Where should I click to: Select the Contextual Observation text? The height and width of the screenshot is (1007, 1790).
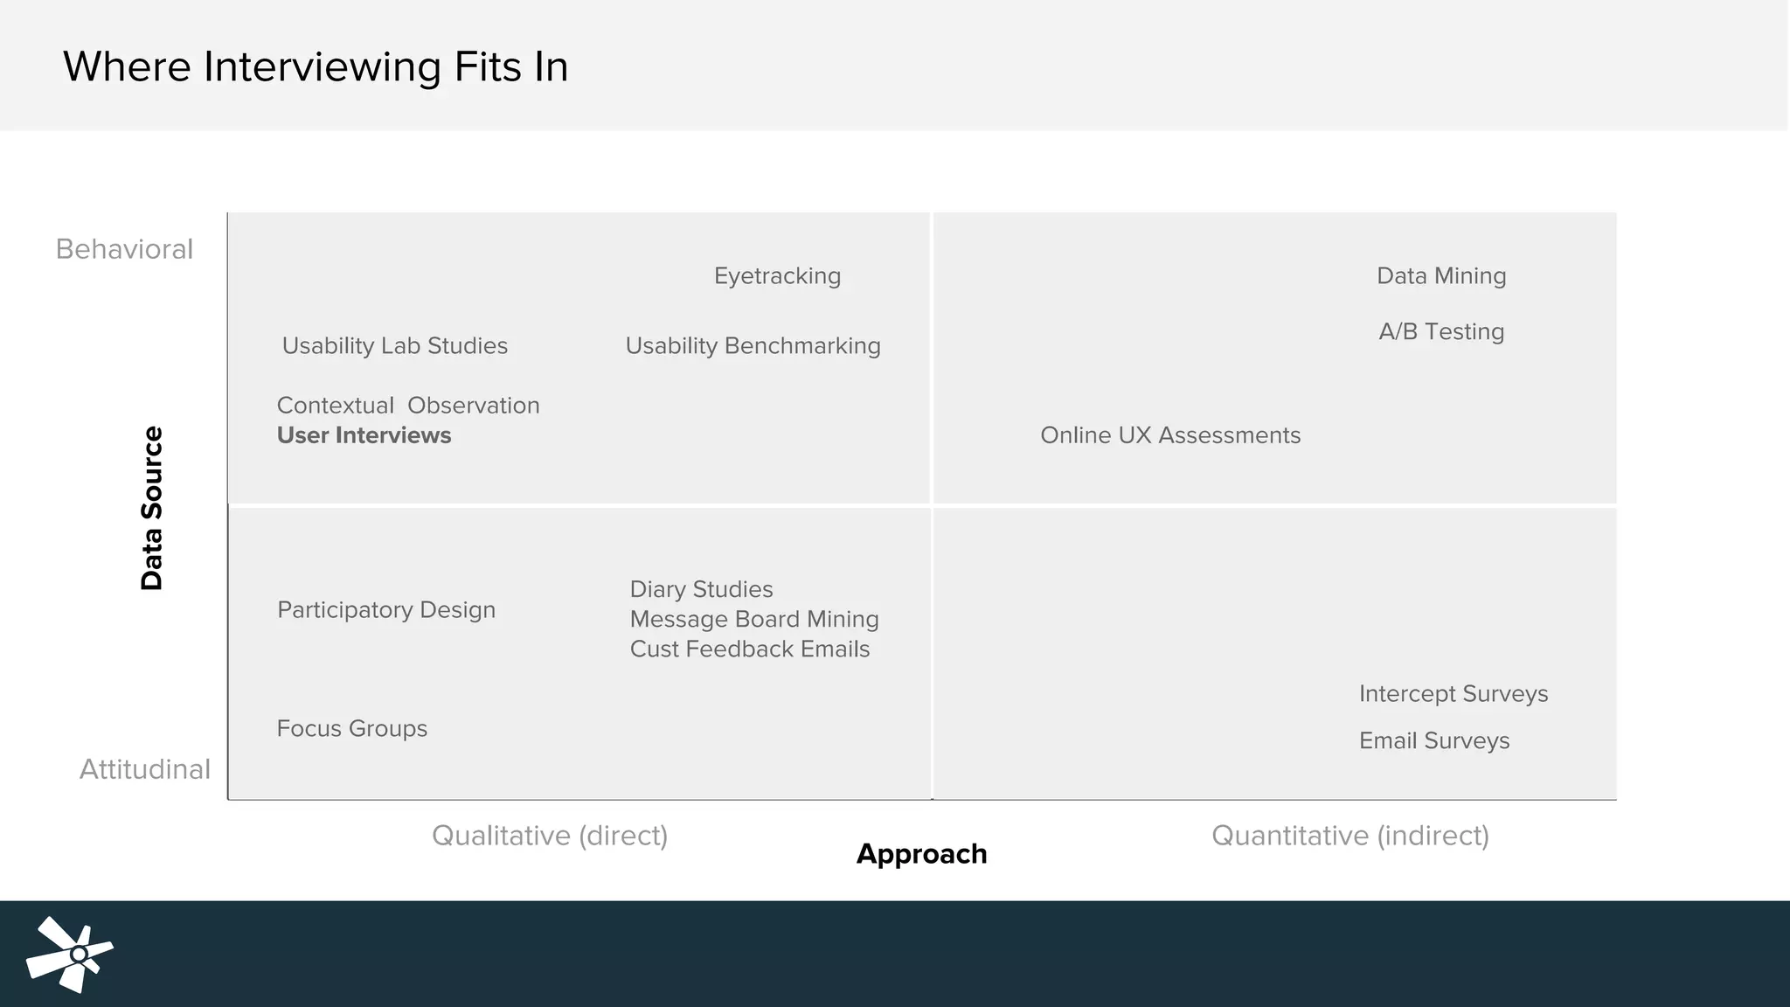pyautogui.click(x=408, y=406)
